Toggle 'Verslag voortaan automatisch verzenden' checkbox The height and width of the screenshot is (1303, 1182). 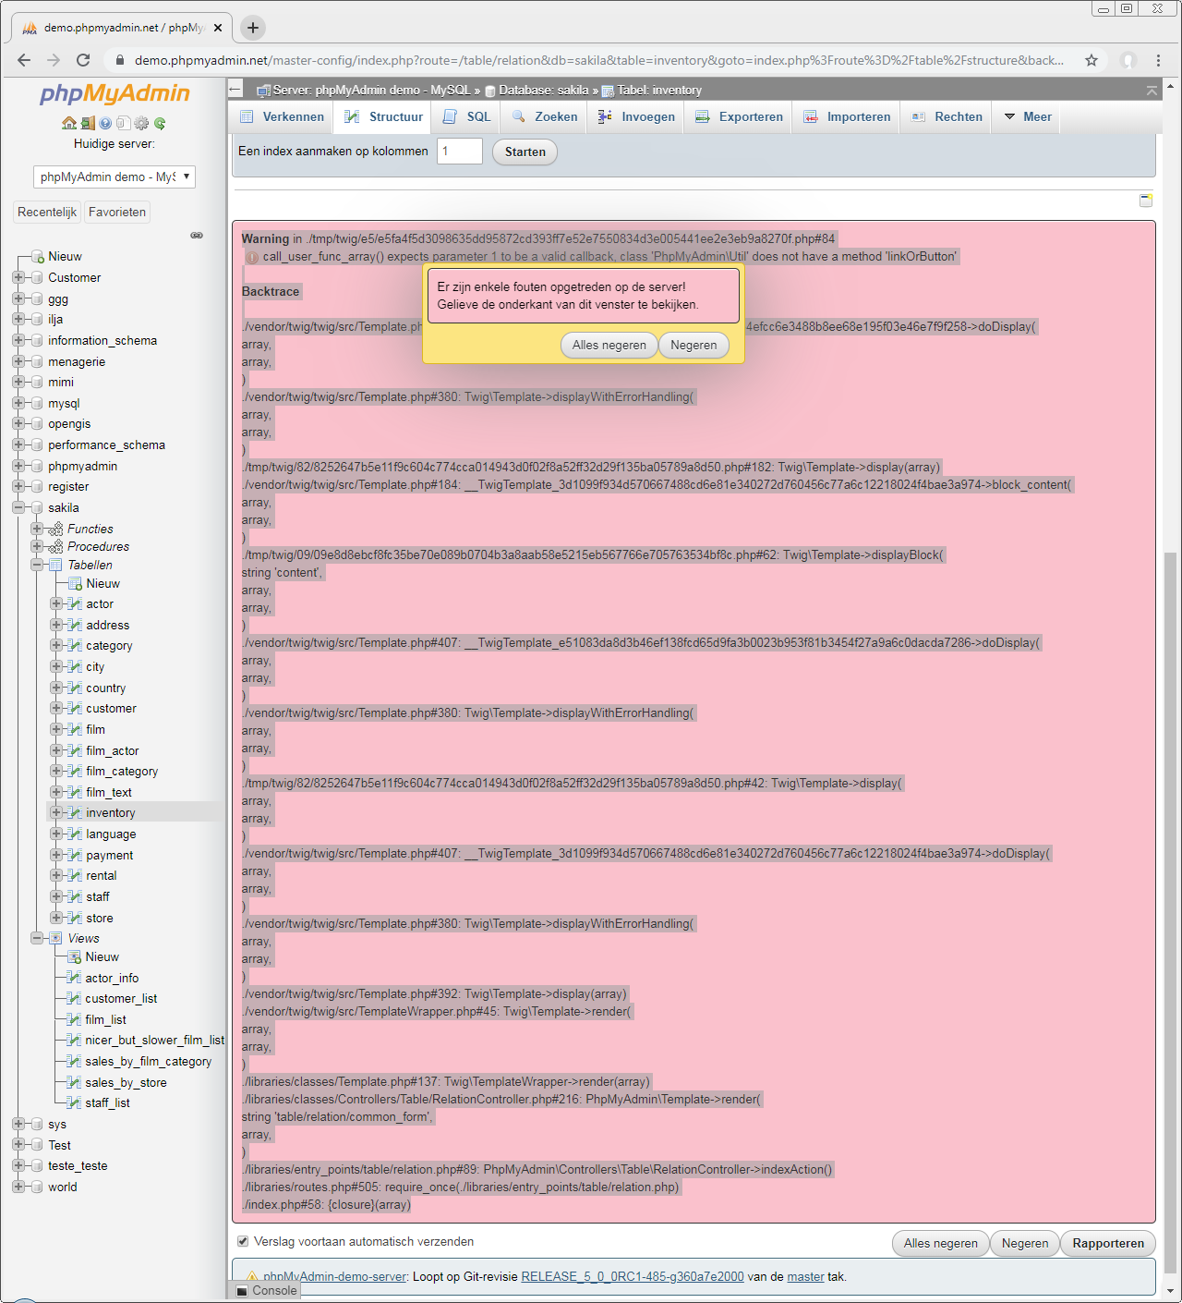coord(243,1241)
